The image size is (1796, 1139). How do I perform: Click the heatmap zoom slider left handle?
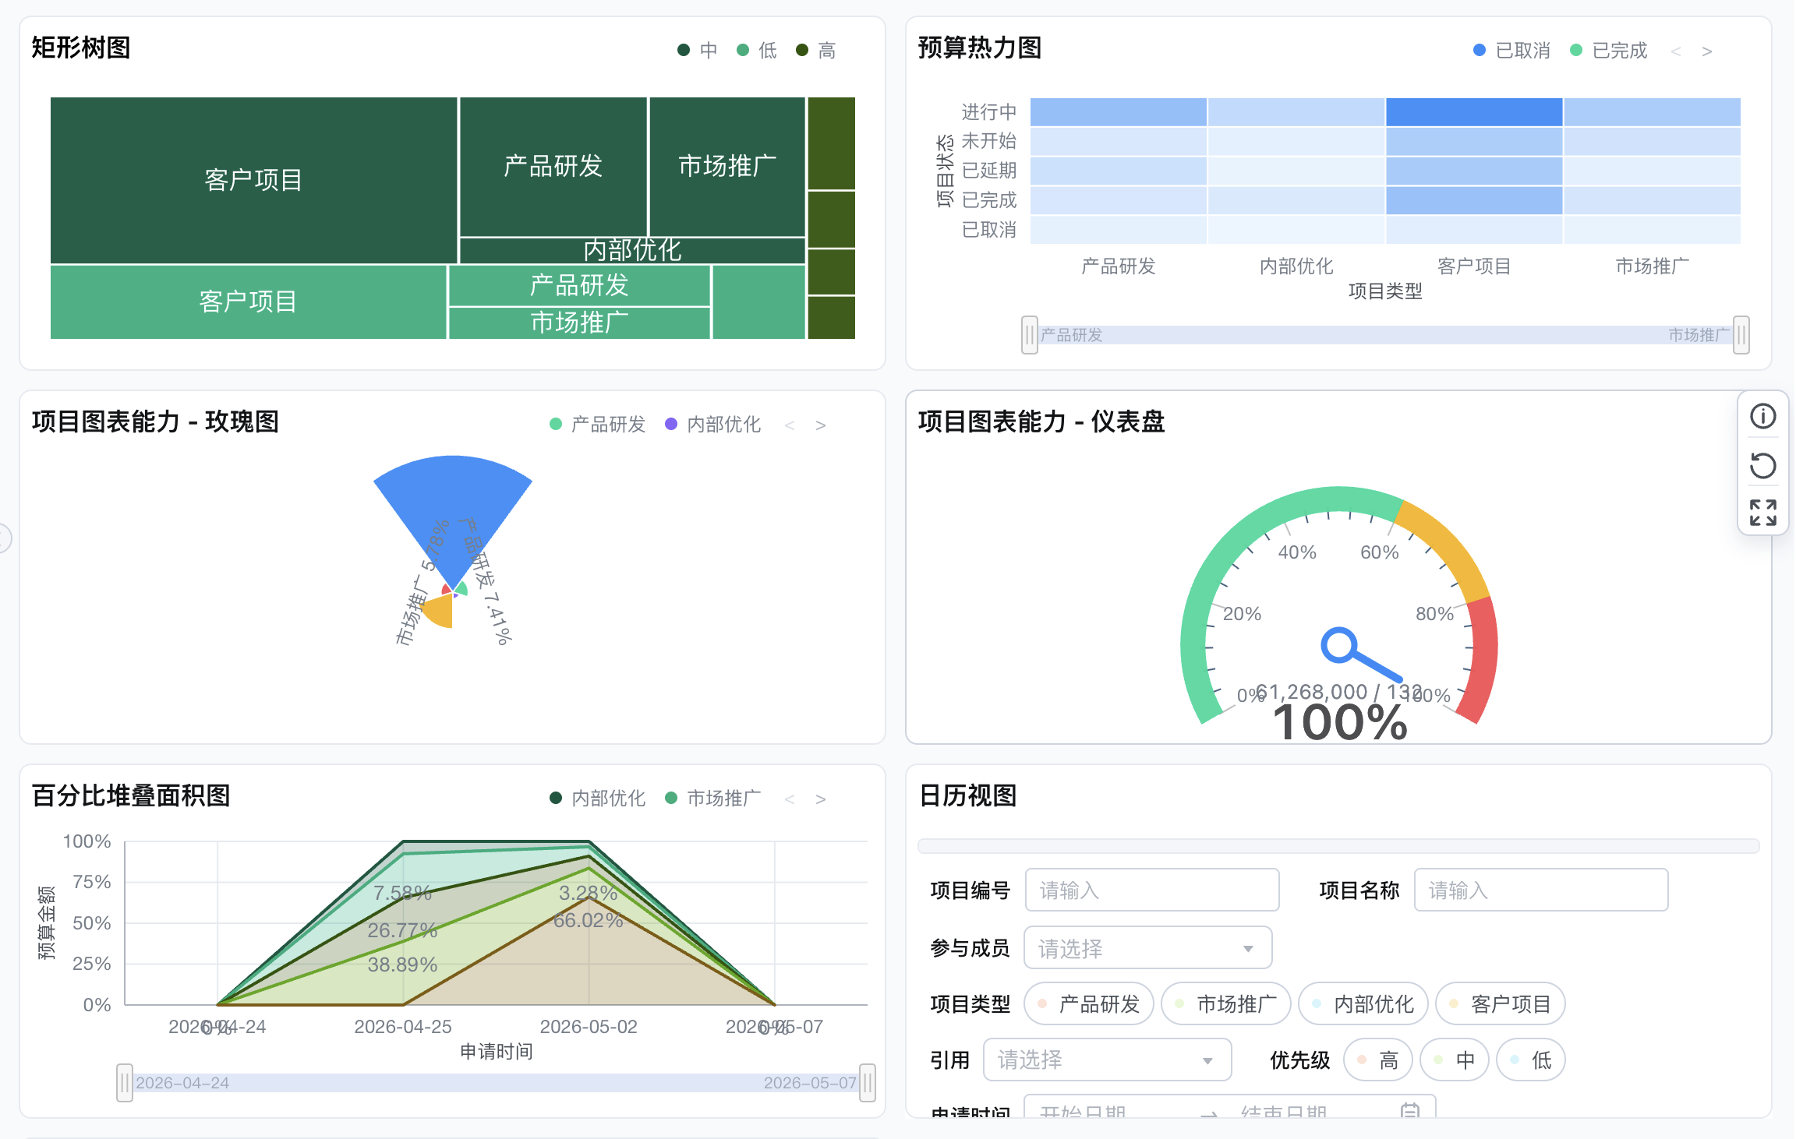[x=1030, y=335]
